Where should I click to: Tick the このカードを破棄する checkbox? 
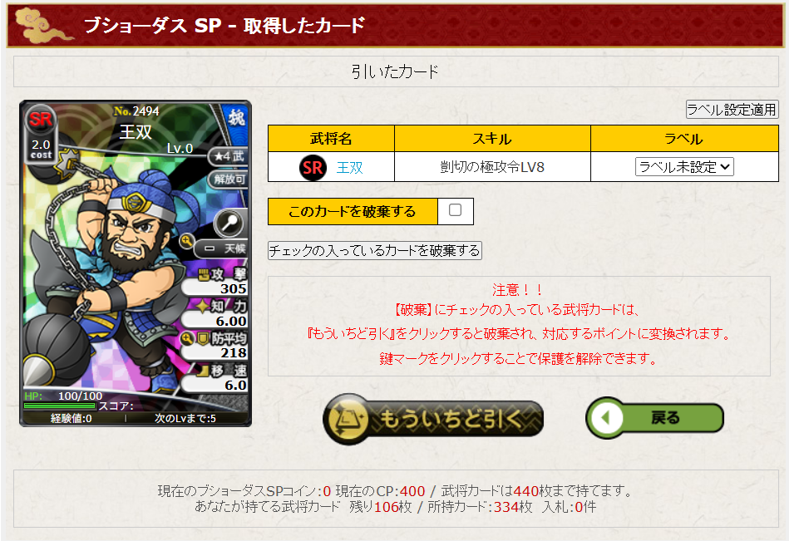coord(455,210)
